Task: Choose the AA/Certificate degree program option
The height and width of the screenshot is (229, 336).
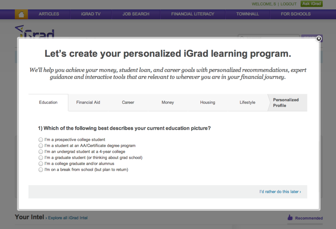Action: pos(41,146)
